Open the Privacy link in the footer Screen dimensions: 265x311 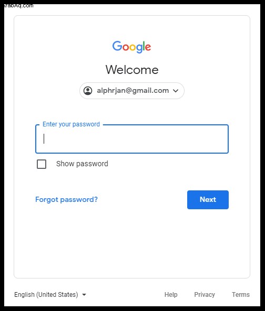pyautogui.click(x=205, y=295)
